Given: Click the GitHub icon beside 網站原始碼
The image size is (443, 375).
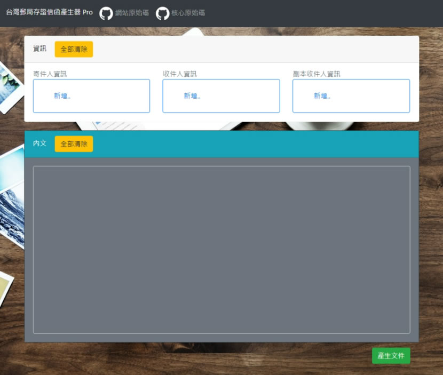Looking at the screenshot, I should point(106,13).
